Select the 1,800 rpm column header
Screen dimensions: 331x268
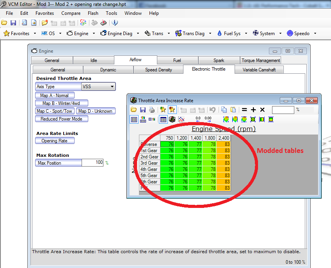(210, 138)
